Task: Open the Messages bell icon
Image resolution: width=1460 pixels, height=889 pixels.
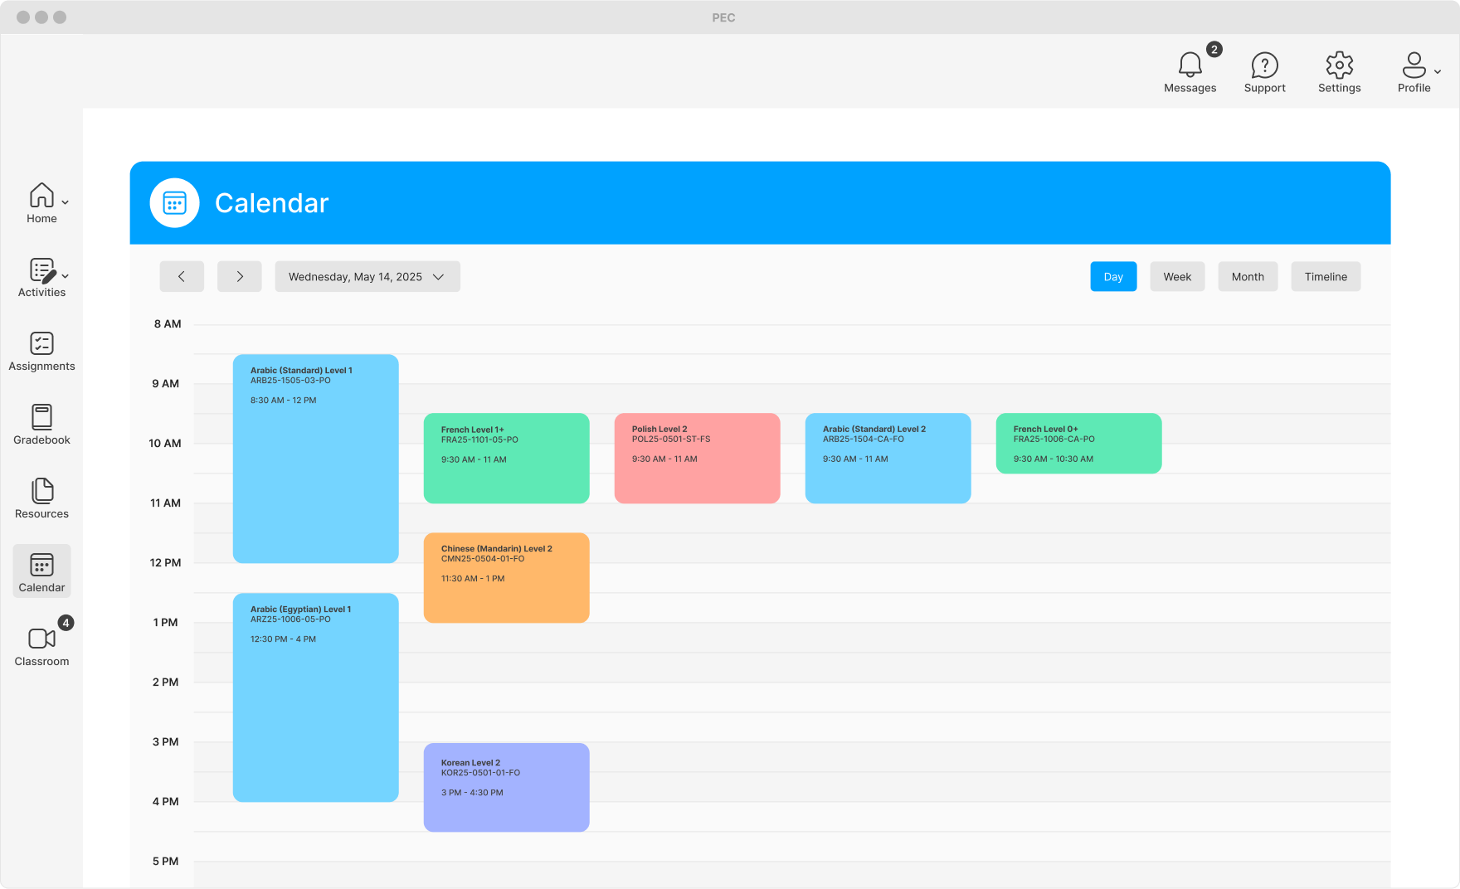Action: coord(1190,66)
